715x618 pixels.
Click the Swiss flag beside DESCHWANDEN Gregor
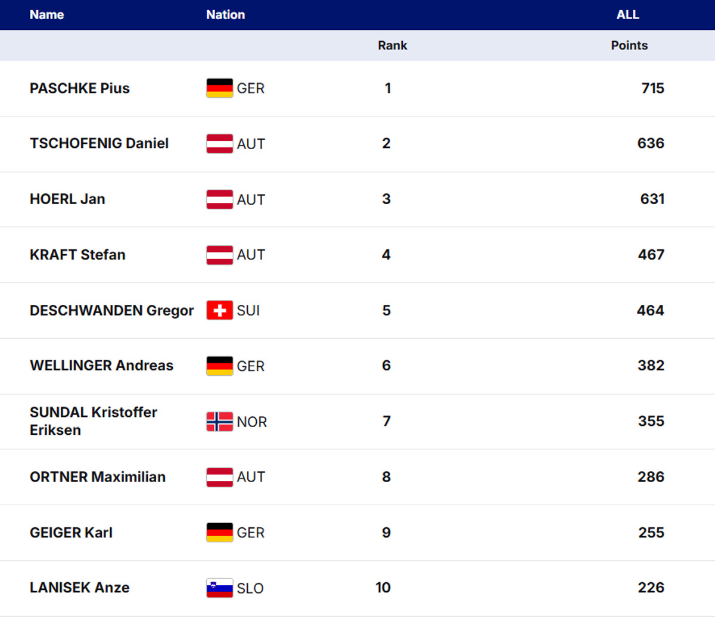pos(219,310)
